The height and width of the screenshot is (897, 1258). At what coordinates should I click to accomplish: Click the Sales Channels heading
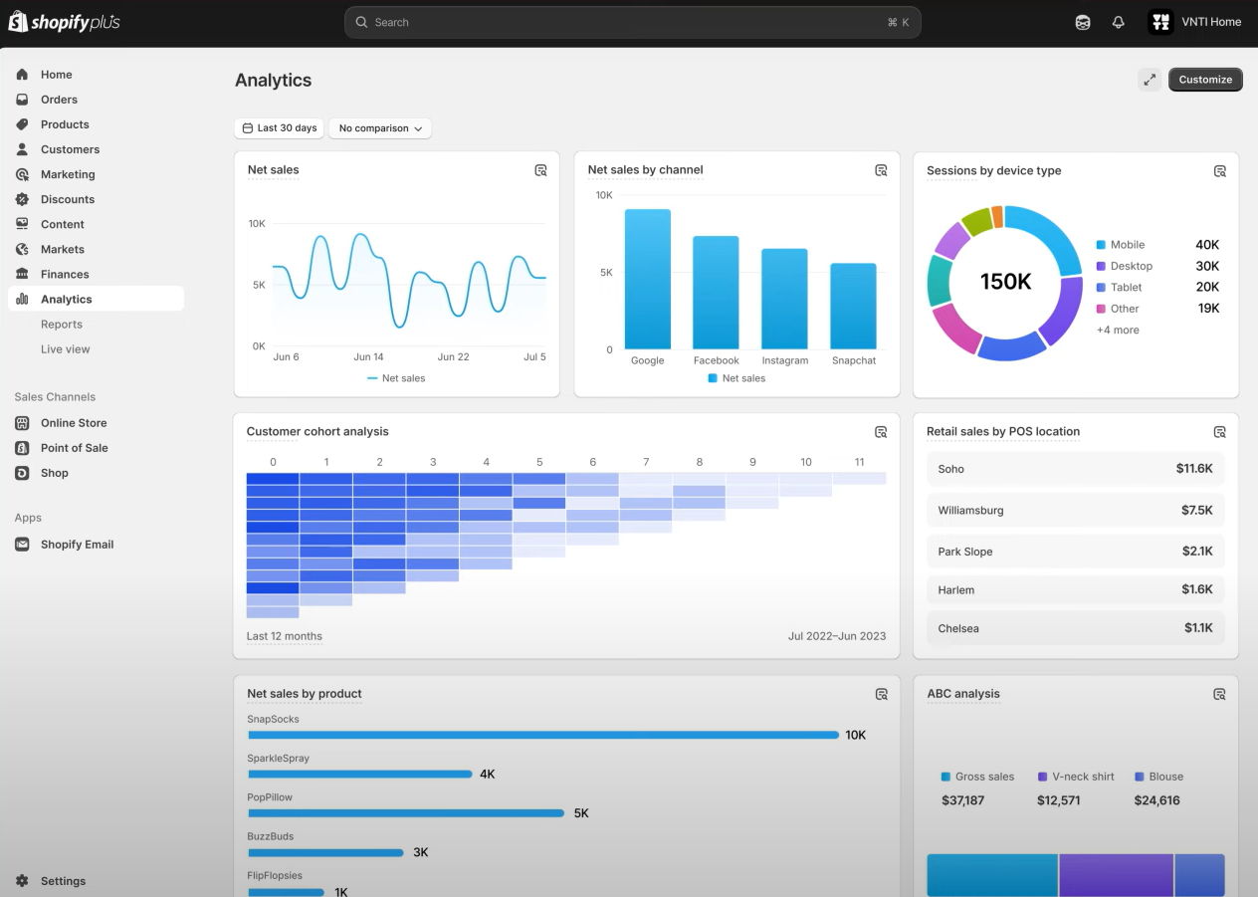pos(55,397)
